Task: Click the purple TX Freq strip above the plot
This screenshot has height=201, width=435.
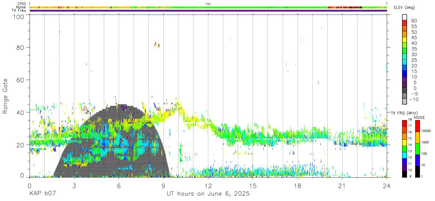Action: [x=208, y=11]
